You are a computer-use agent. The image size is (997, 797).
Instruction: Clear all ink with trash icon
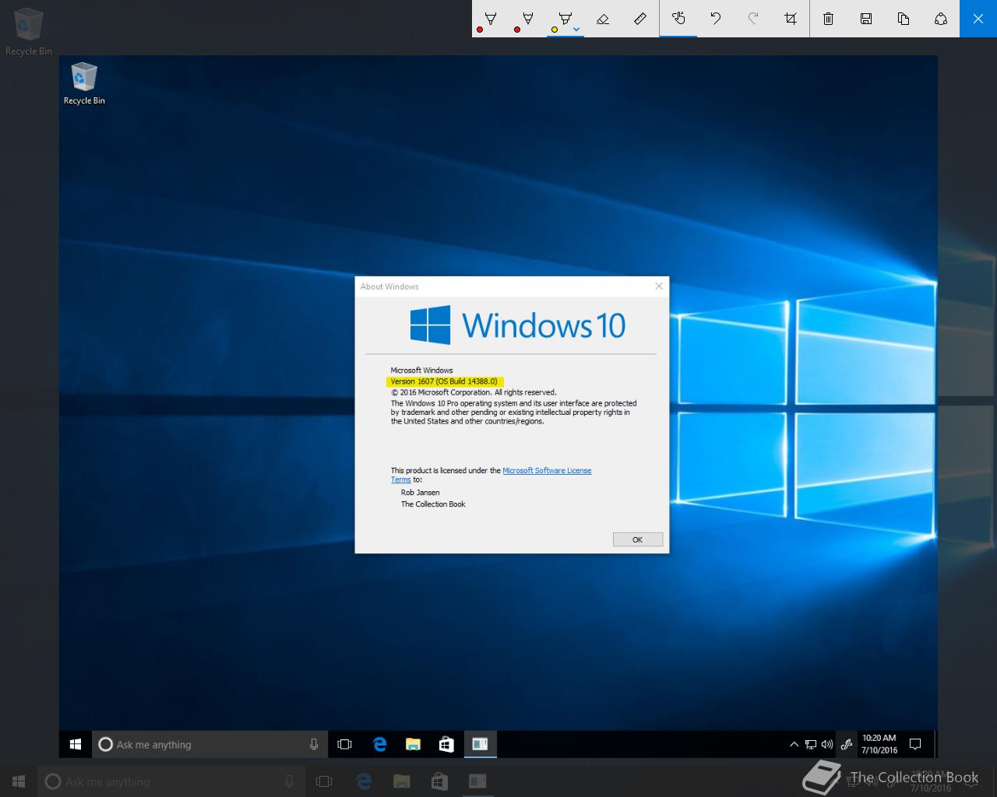click(x=829, y=19)
